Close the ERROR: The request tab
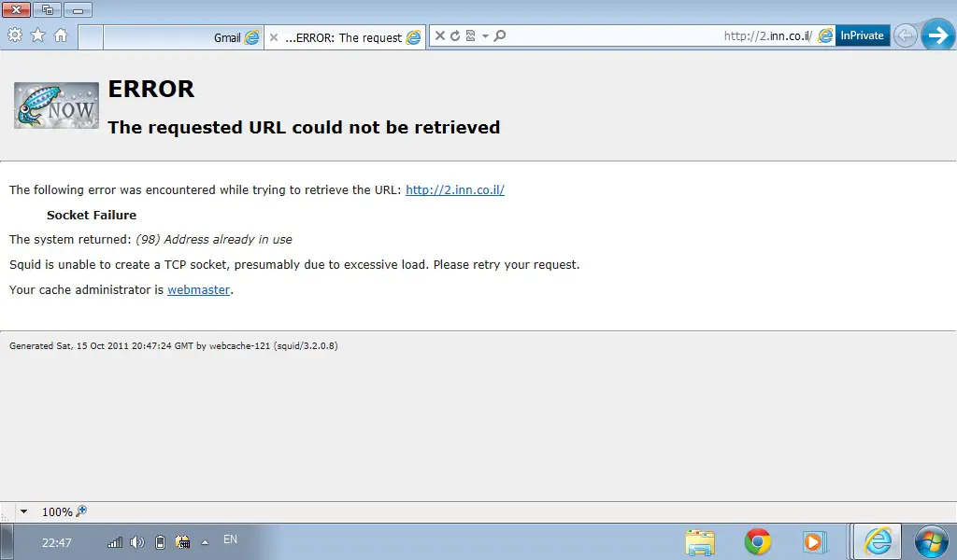Viewport: 957px width, 560px height. (x=274, y=37)
